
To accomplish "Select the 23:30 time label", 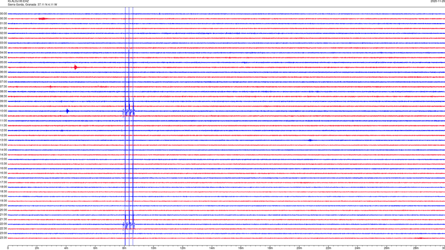I will 3,238.
